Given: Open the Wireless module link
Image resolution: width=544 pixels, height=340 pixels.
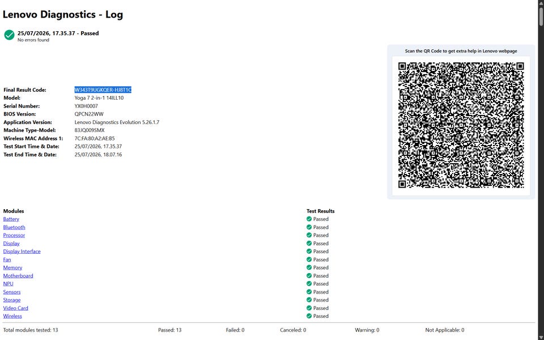Looking at the screenshot, I should pyautogui.click(x=12, y=316).
